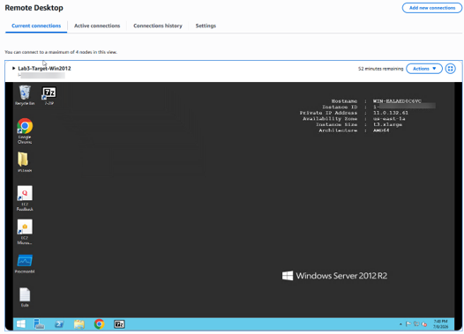The image size is (464, 334).
Task: Click the Instance Size t3.xlarge value
Action: (387, 125)
